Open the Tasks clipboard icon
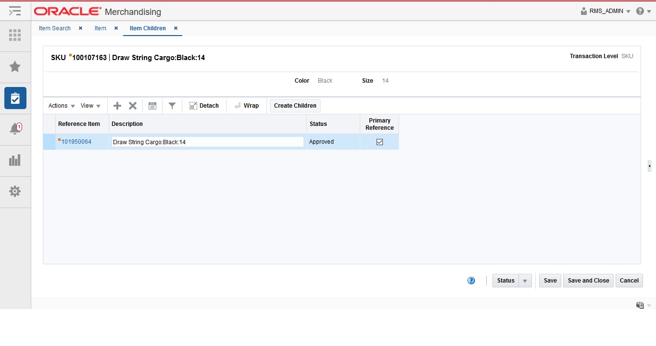 [x=15, y=98]
